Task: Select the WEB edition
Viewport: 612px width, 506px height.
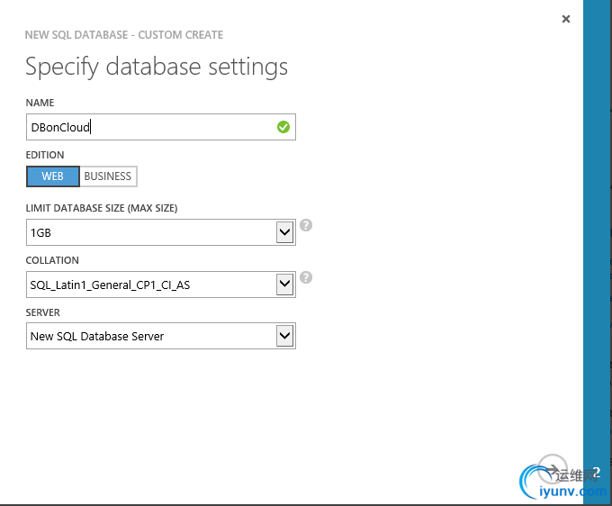Action: [x=53, y=176]
